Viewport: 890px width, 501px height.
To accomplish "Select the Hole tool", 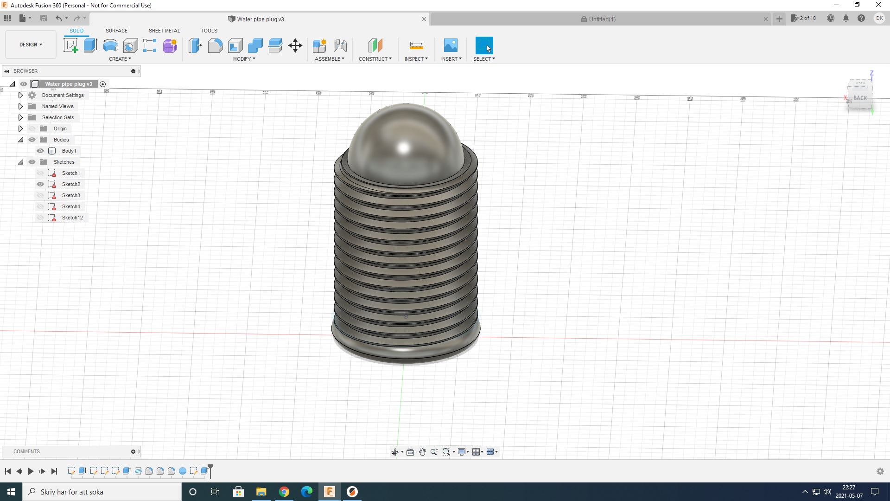I will pos(130,45).
